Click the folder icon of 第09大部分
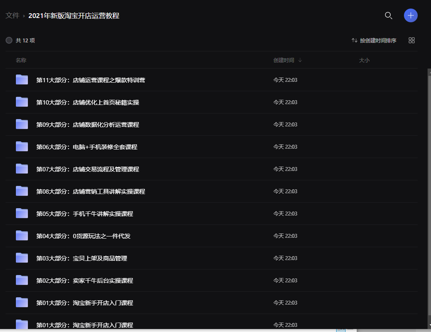 pos(21,124)
